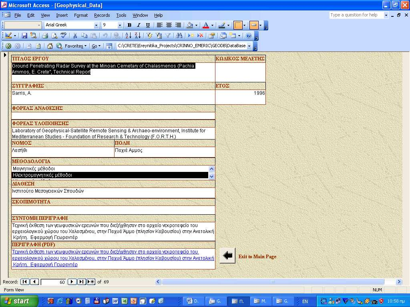Copy the selected text
Viewport: 410px width, 307px height.
pos(84,36)
